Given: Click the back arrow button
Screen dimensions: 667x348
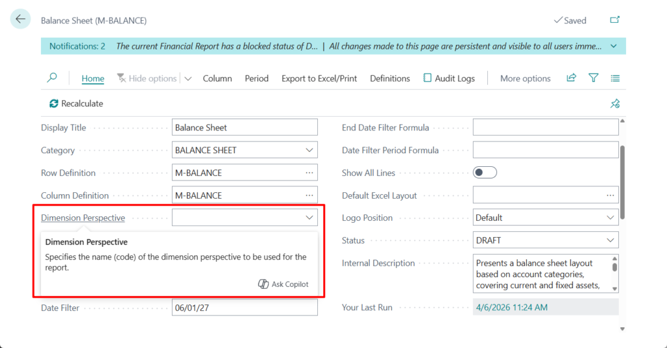Looking at the screenshot, I should pyautogui.click(x=20, y=20).
